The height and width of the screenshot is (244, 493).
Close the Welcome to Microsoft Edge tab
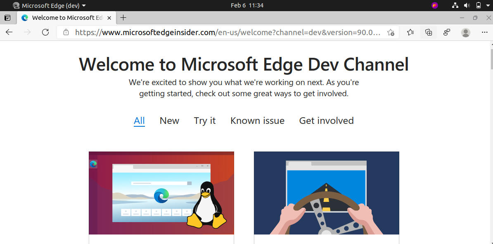(109, 18)
